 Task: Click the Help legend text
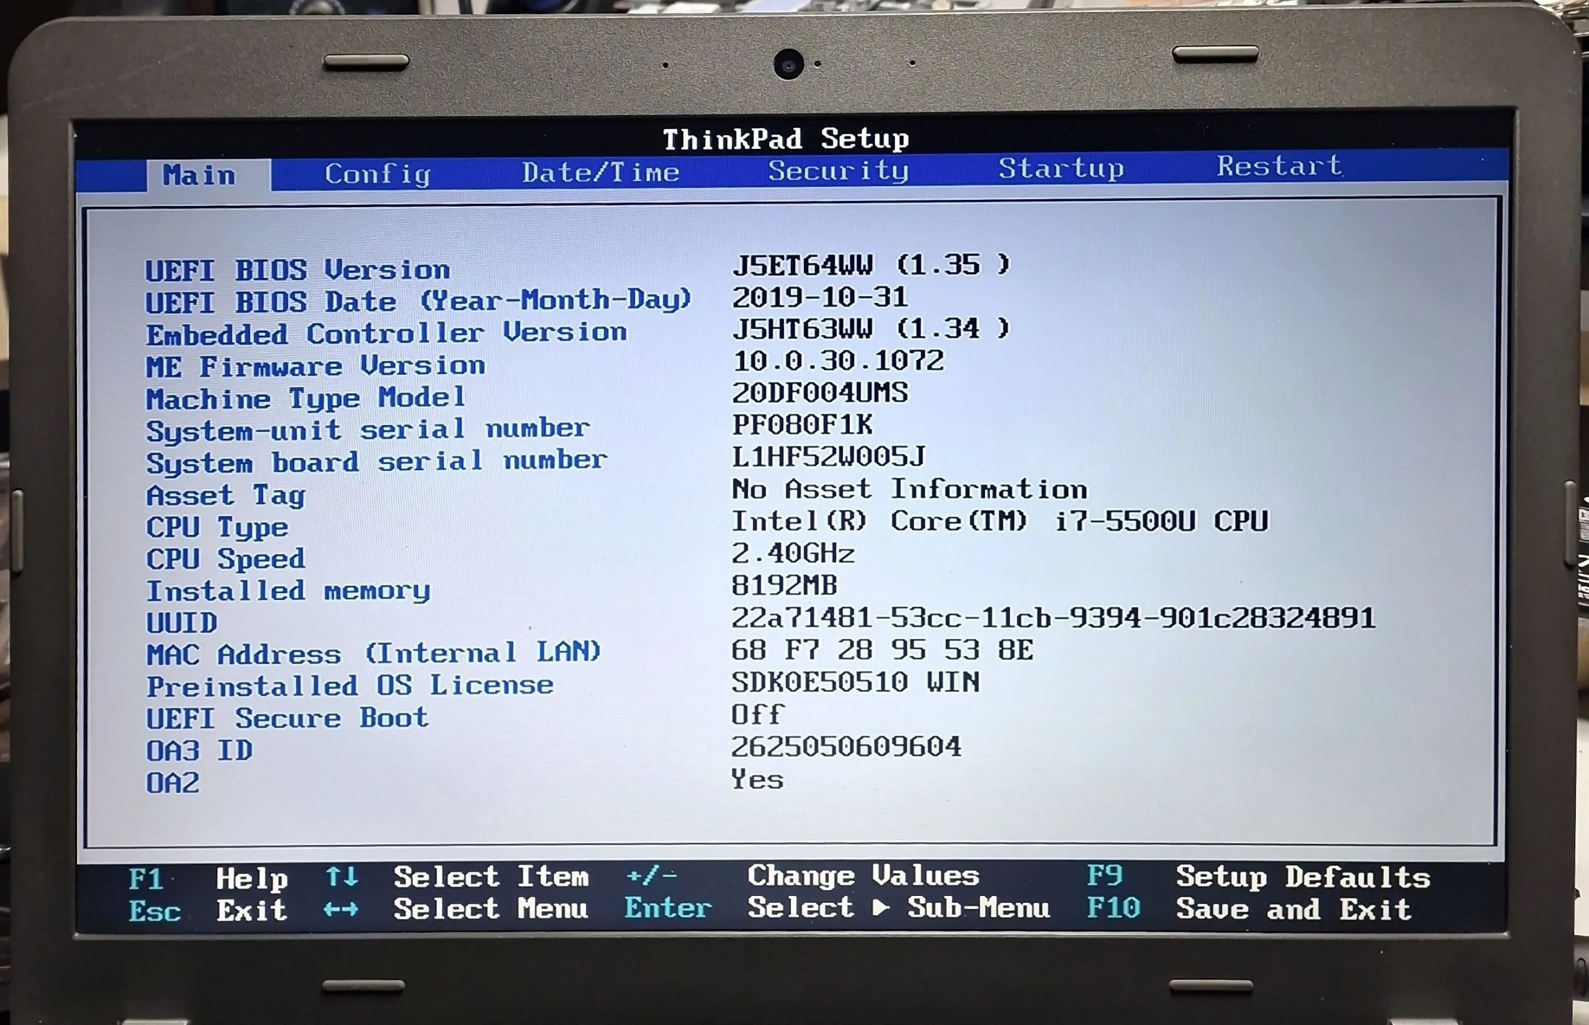coord(252,879)
